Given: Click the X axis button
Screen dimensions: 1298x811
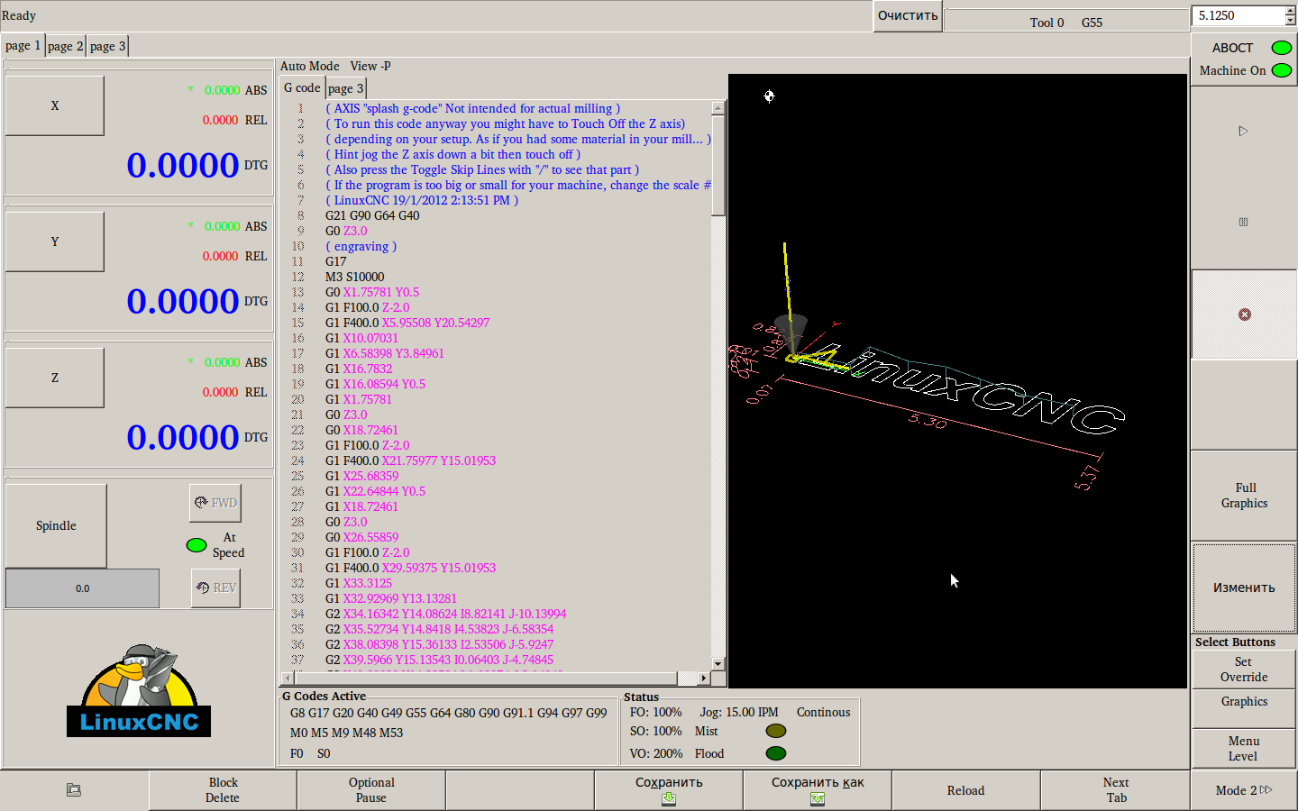Looking at the screenshot, I should coord(55,105).
